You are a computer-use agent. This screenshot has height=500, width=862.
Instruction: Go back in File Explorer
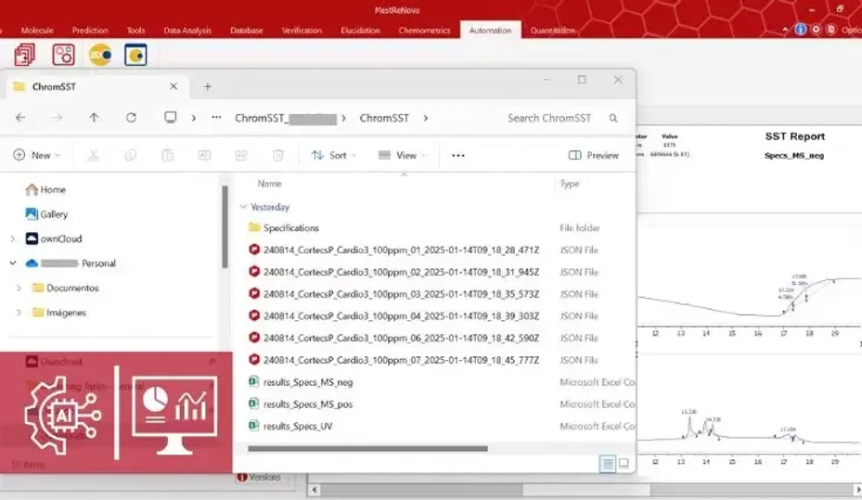point(20,118)
